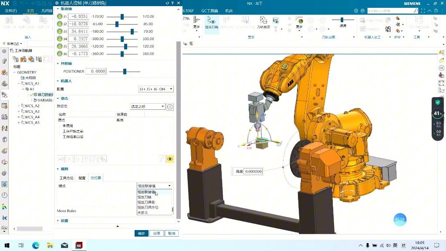
Task: Click the 显示刀轨 ribbon icon
Action: point(212,23)
